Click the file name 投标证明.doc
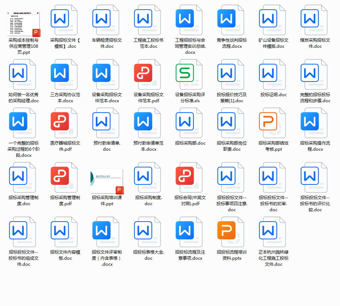The image size is (340, 306). (273, 95)
